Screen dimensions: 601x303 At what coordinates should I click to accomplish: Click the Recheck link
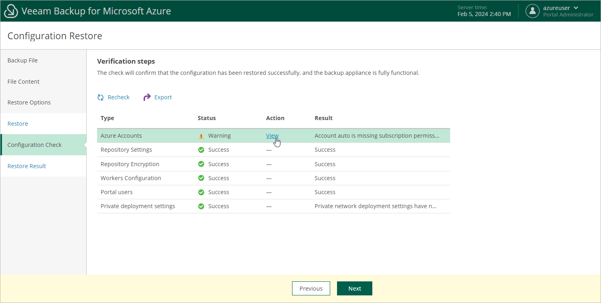119,97
